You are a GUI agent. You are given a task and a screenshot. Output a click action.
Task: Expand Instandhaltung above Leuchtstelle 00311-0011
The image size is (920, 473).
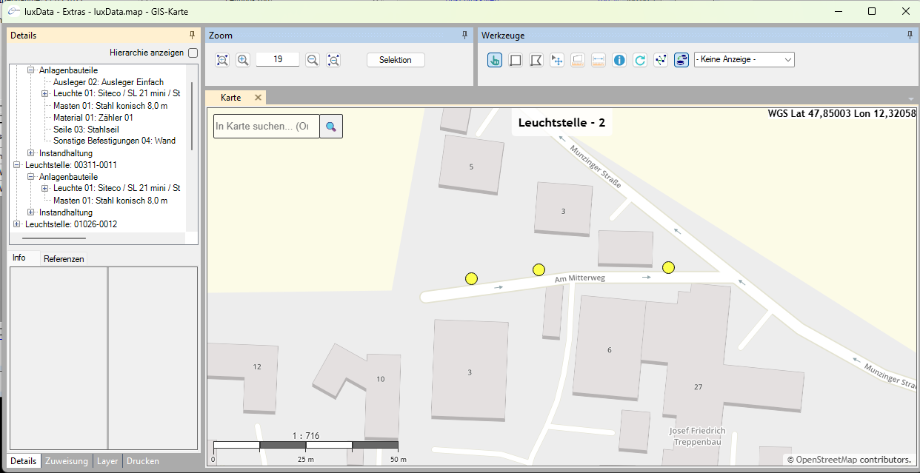pyautogui.click(x=31, y=153)
